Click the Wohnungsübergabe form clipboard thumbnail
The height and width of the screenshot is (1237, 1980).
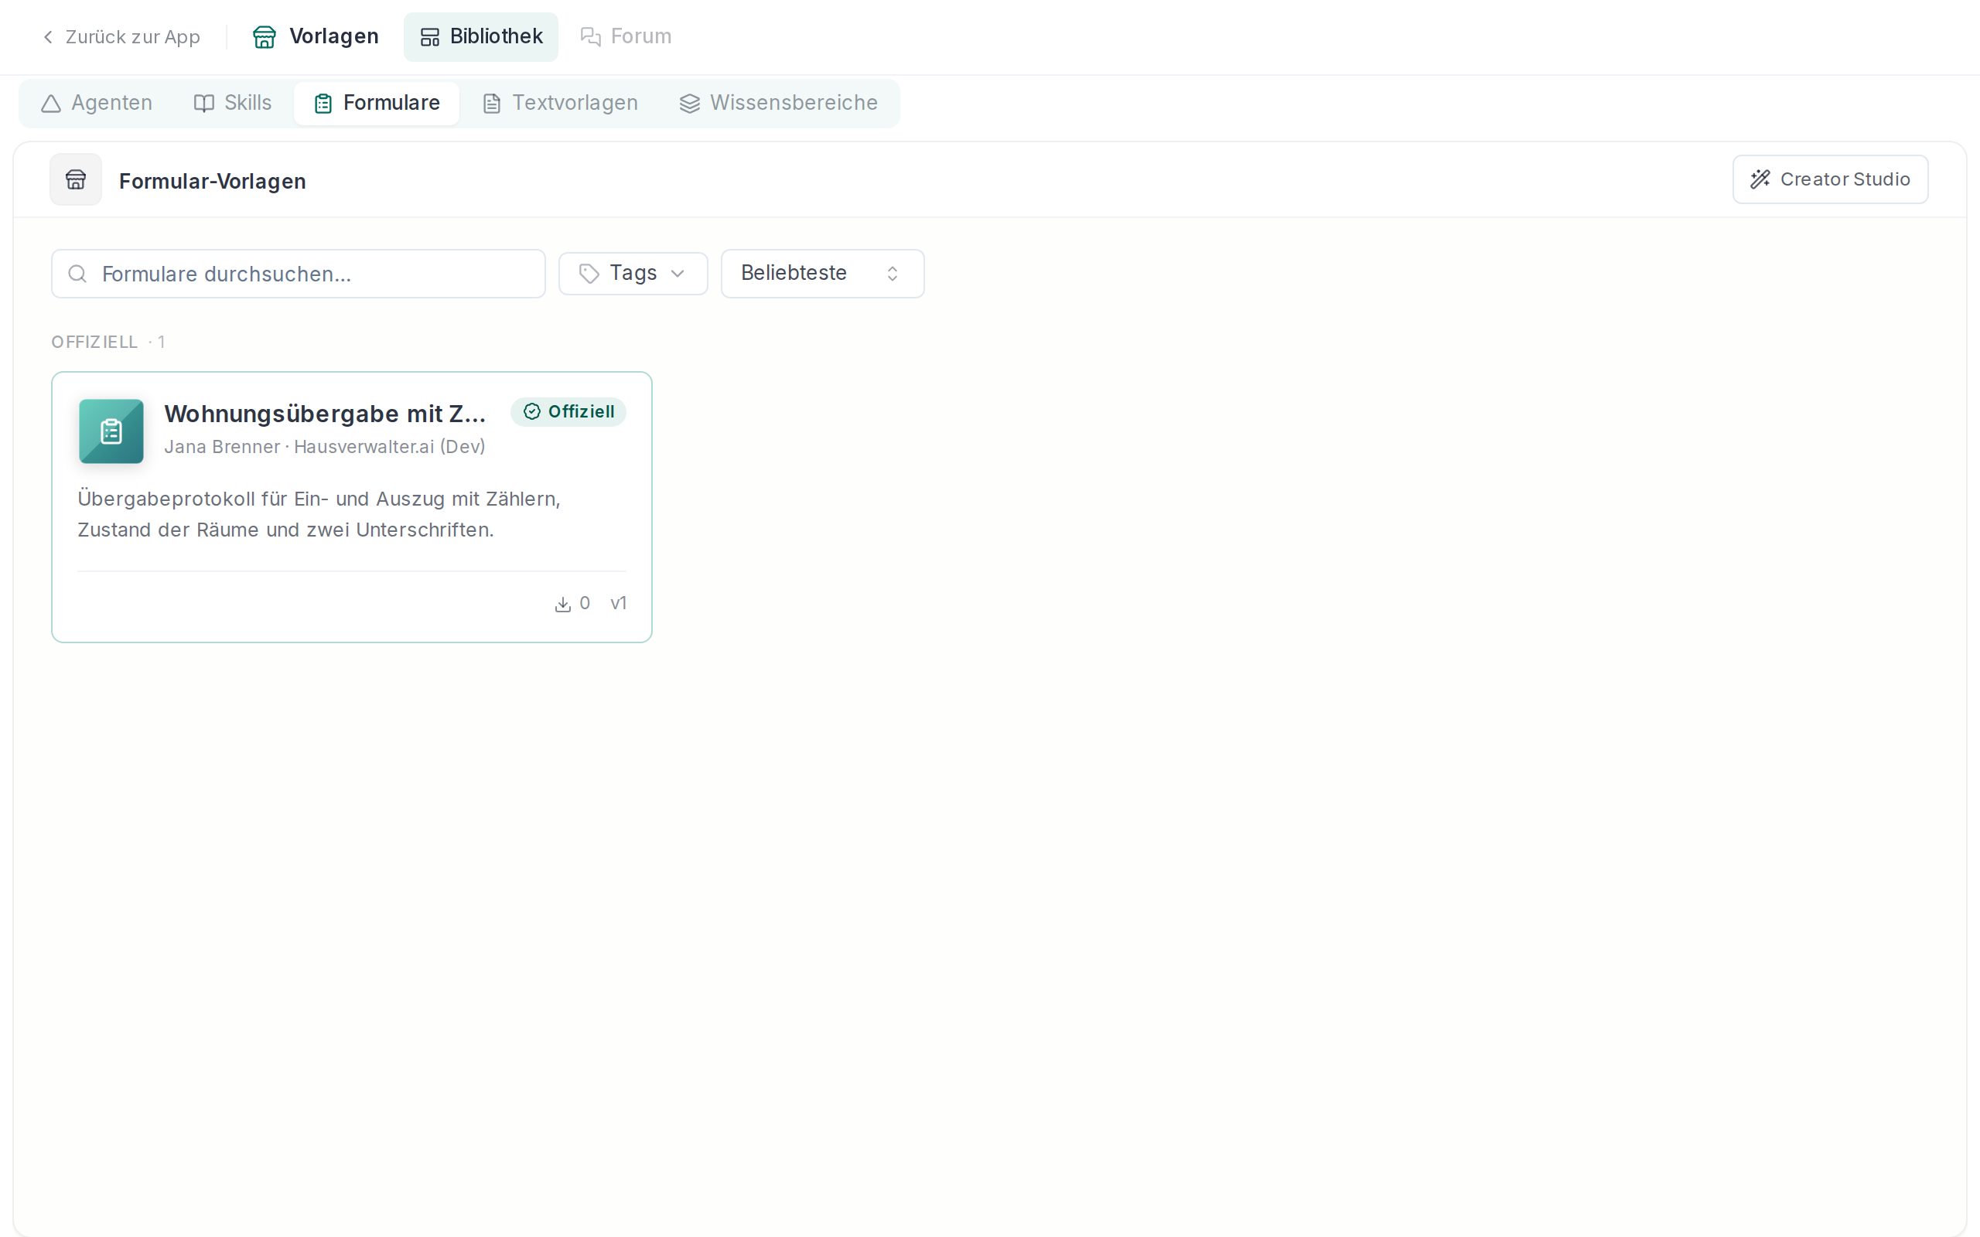tap(111, 431)
